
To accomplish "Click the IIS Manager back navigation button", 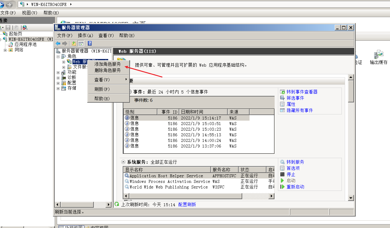I will [x=1, y=4].
